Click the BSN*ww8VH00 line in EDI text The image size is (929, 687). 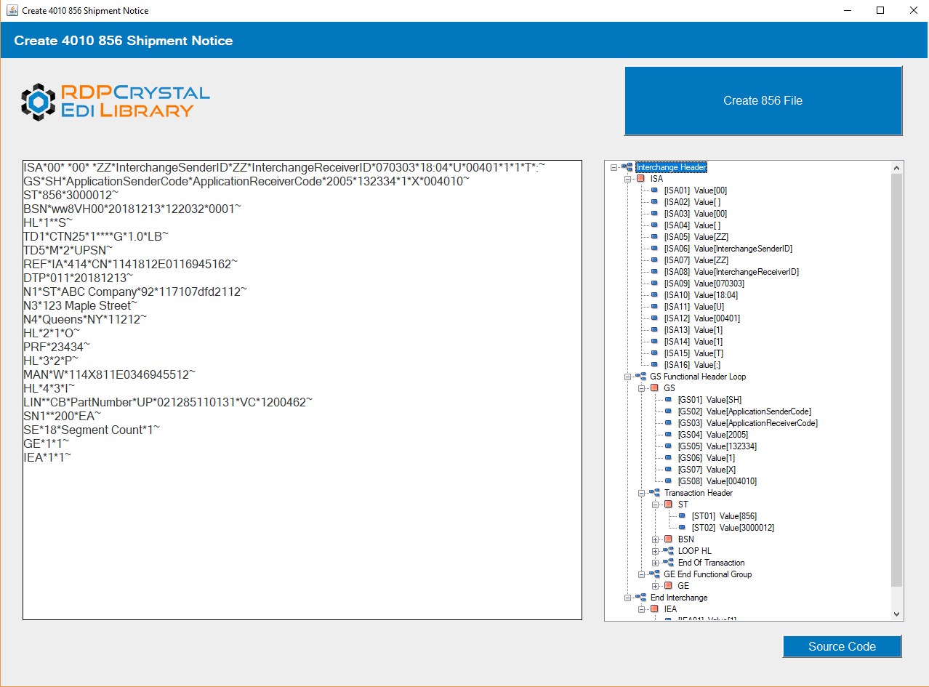coord(132,209)
